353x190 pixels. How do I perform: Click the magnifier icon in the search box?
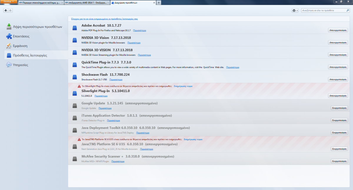(x=347, y=10)
